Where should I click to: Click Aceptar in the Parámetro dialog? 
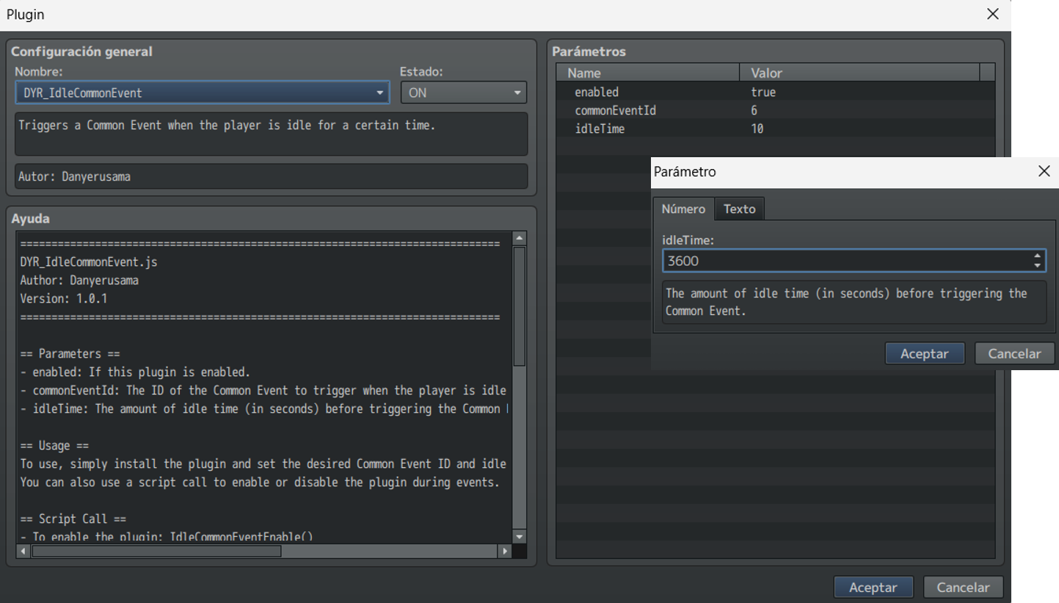click(924, 353)
